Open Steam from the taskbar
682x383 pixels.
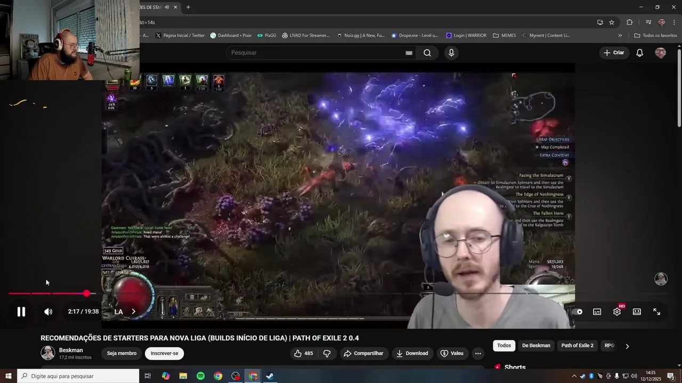270,376
